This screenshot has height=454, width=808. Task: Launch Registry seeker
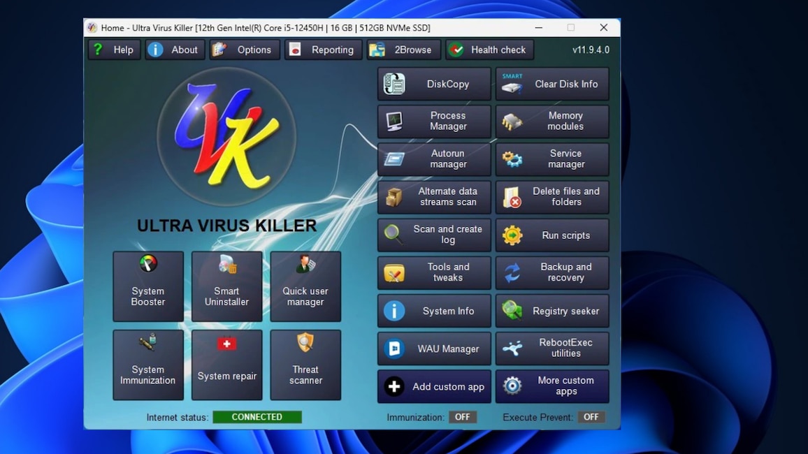[x=552, y=311]
